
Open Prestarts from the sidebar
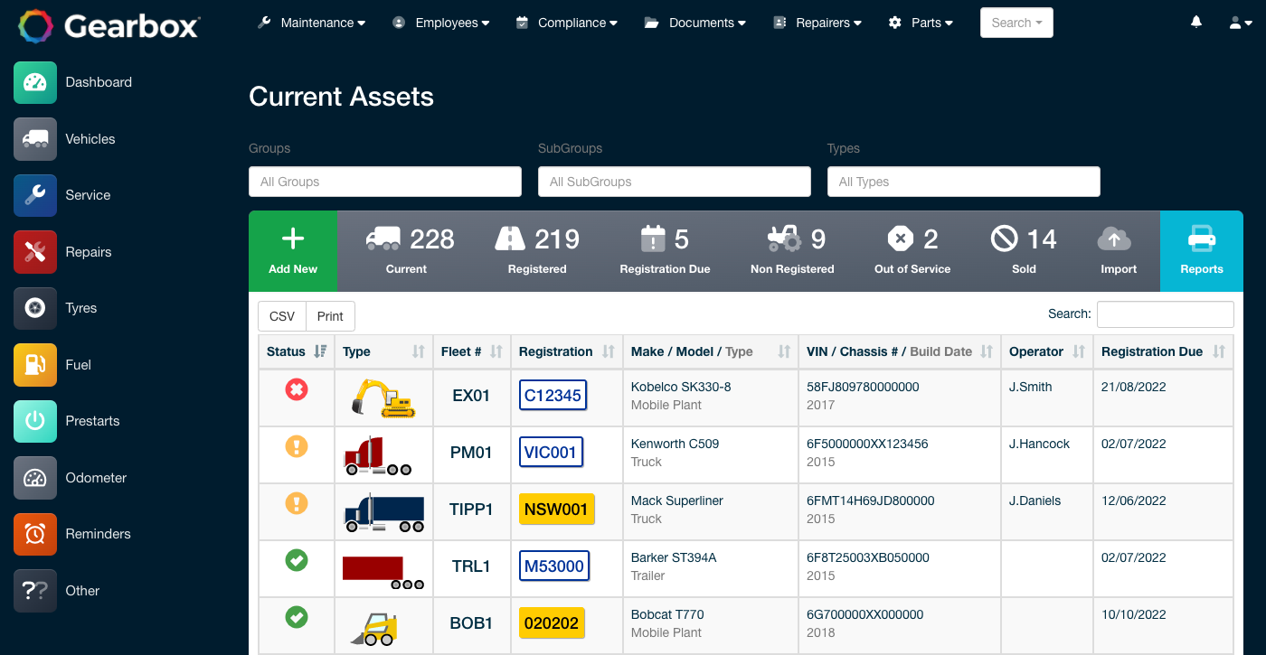coord(92,421)
